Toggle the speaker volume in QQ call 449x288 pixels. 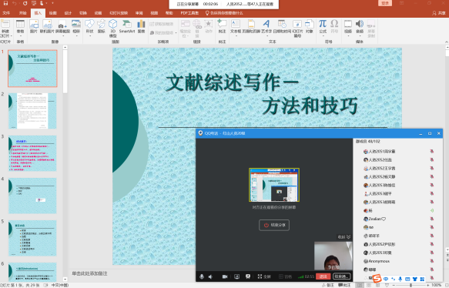click(x=211, y=276)
